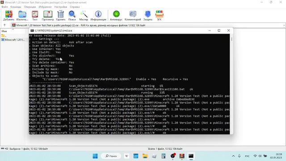
Task: Open File Explorer from taskbar
Action: [145, 156]
